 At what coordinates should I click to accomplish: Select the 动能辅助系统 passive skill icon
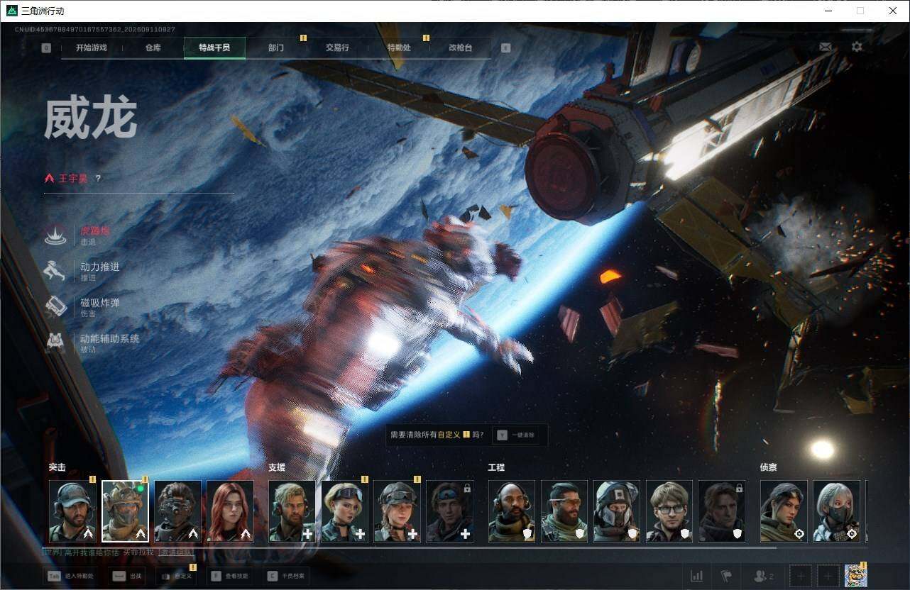[56, 343]
